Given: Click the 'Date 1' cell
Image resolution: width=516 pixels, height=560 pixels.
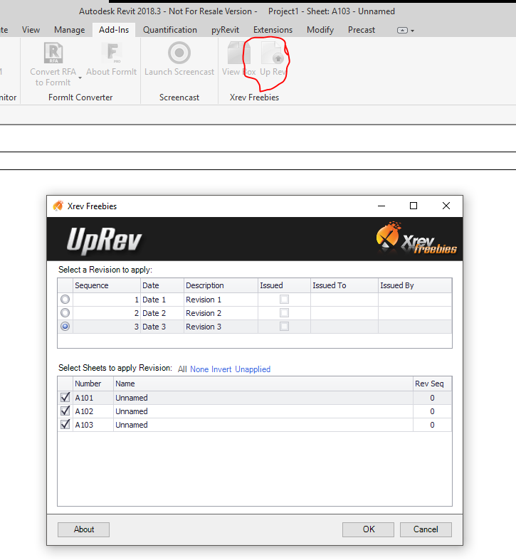Looking at the screenshot, I should [162, 300].
